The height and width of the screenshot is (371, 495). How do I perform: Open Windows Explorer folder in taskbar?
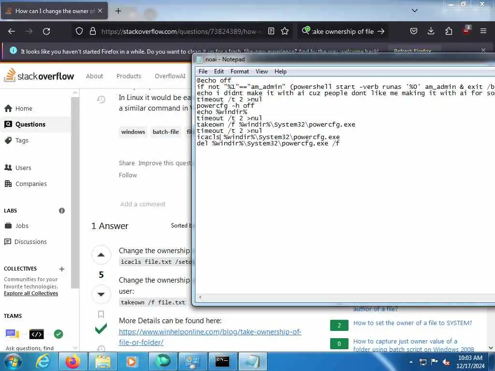(103, 361)
